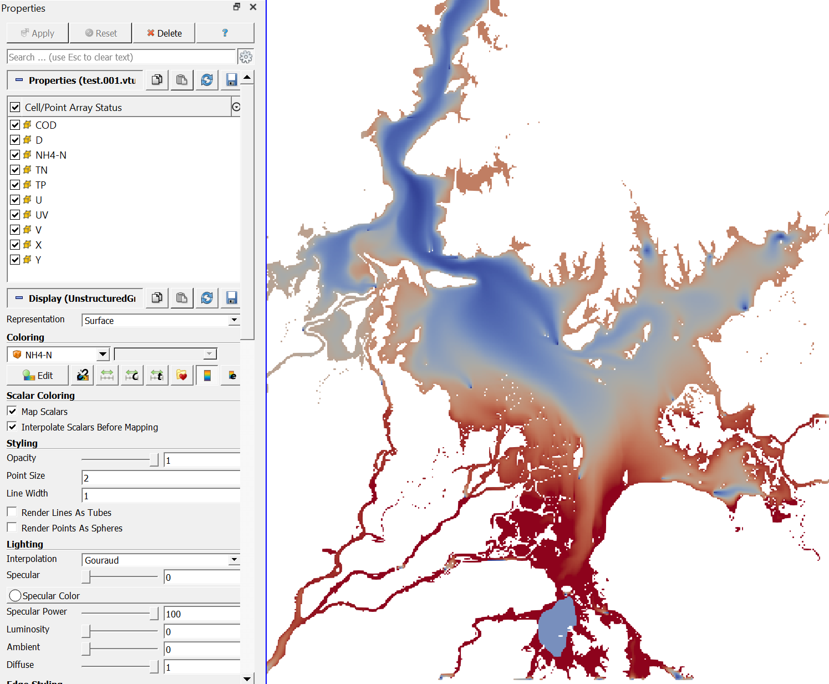Click the properties search field
This screenshot has width=829, height=684.
(121, 57)
